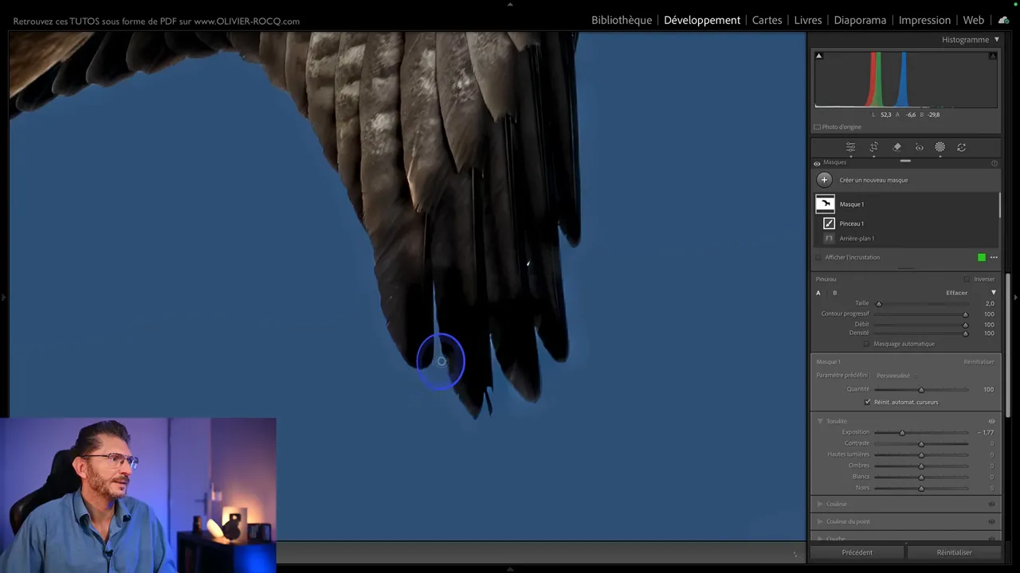Collapse the Tonalité section
Viewport: 1020px width, 573px height.
coord(820,421)
